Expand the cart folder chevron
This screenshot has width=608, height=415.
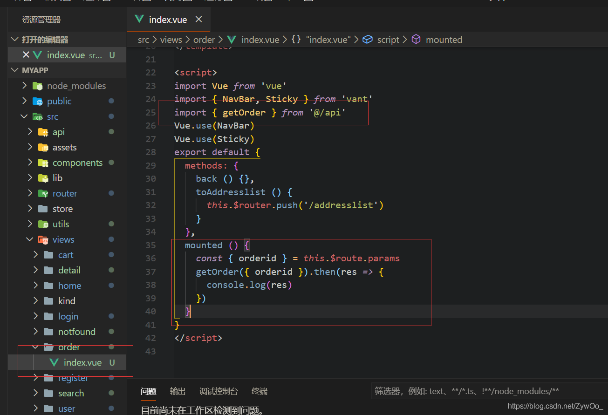click(36, 255)
